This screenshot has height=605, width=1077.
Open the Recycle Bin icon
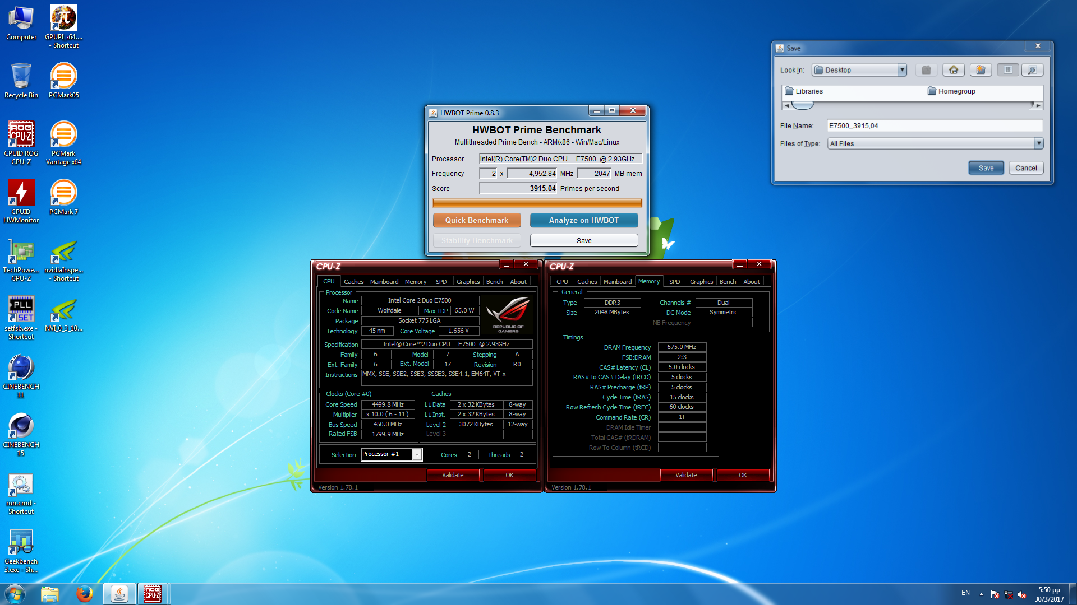pos(21,81)
